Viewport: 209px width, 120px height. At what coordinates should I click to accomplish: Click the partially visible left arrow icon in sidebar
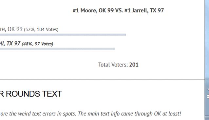[208, 89]
